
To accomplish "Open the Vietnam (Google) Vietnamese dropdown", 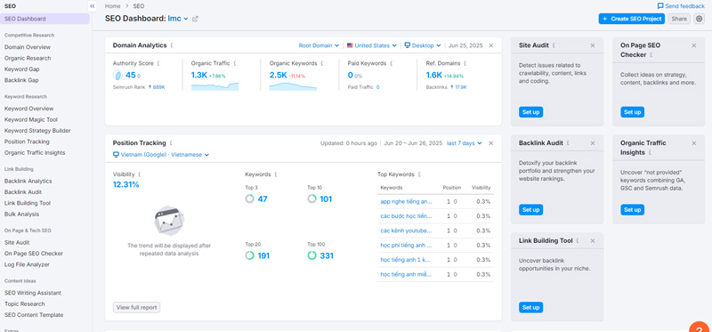I will point(161,155).
